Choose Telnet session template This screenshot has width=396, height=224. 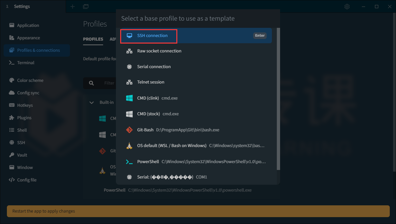coord(196,82)
